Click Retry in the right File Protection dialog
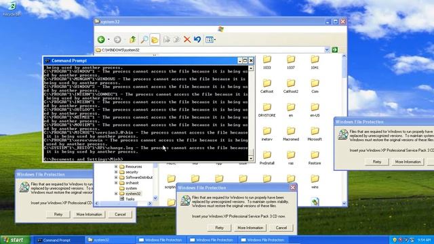 click(377, 162)
